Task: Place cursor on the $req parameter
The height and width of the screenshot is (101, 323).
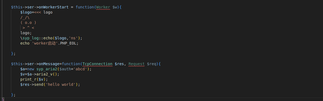Action: 152,64
